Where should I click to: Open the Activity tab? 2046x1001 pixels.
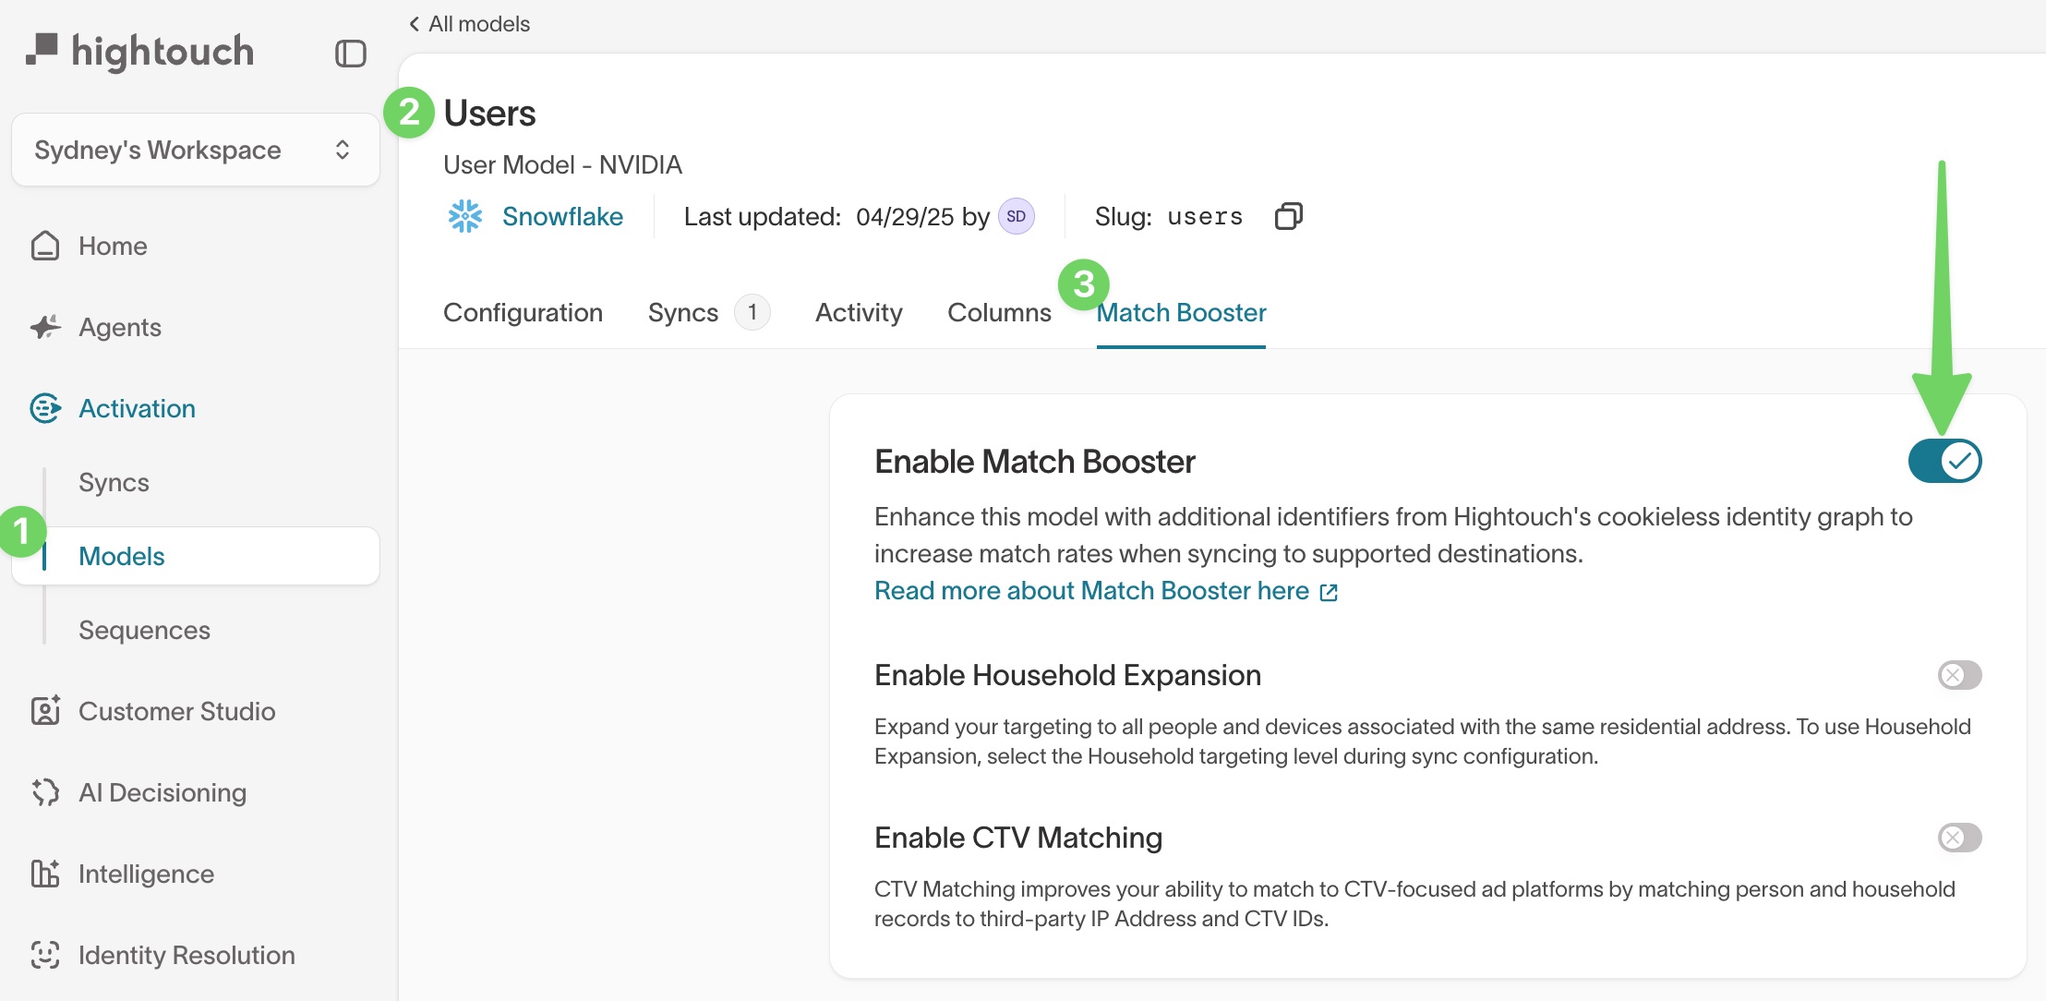coord(858,312)
